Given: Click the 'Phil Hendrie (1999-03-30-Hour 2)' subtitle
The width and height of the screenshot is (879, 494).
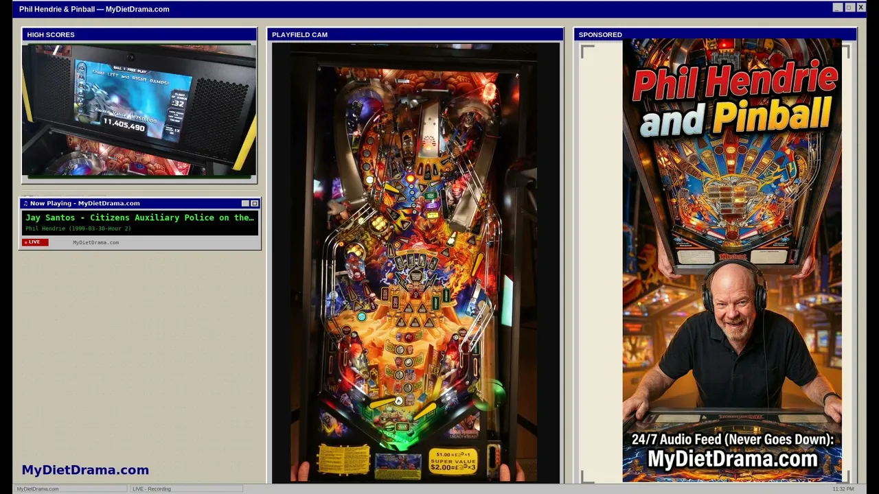Looking at the screenshot, I should 78,228.
